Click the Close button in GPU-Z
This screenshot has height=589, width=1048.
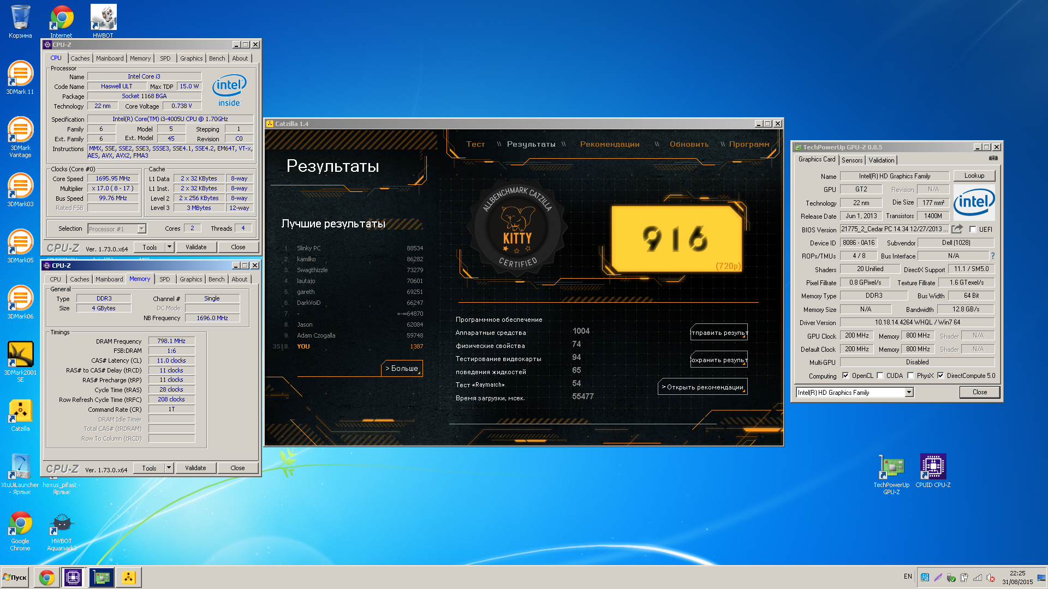(x=980, y=392)
